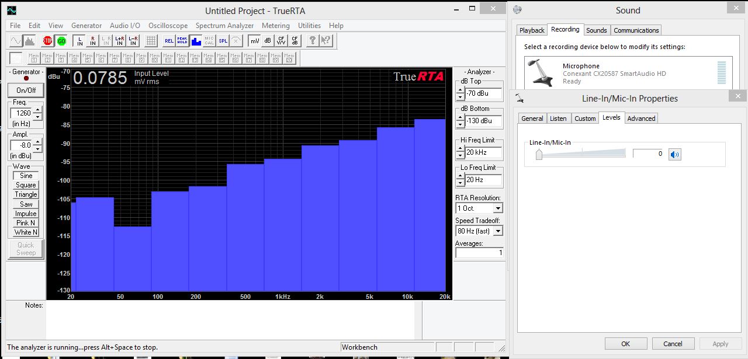This screenshot has width=748, height=359.
Task: Click the context help arrow icon
Action: 326,41
